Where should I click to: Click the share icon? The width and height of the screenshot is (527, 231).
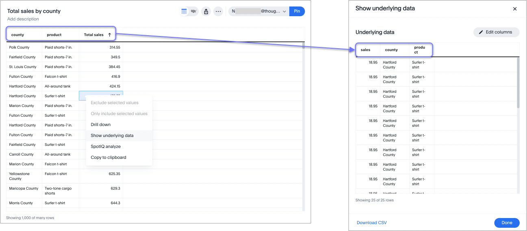pos(206,11)
